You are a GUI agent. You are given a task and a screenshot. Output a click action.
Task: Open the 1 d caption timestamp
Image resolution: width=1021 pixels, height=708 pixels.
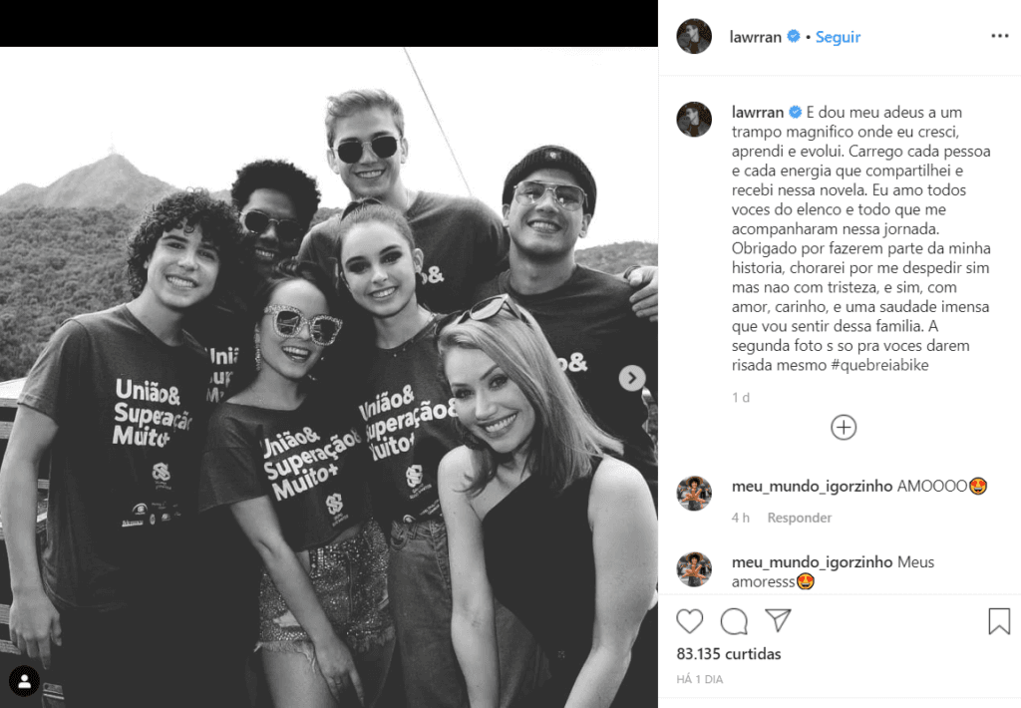coord(741,397)
